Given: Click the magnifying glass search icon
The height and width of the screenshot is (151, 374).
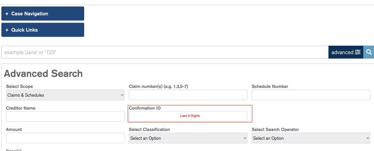Looking at the screenshot, I should (x=369, y=52).
